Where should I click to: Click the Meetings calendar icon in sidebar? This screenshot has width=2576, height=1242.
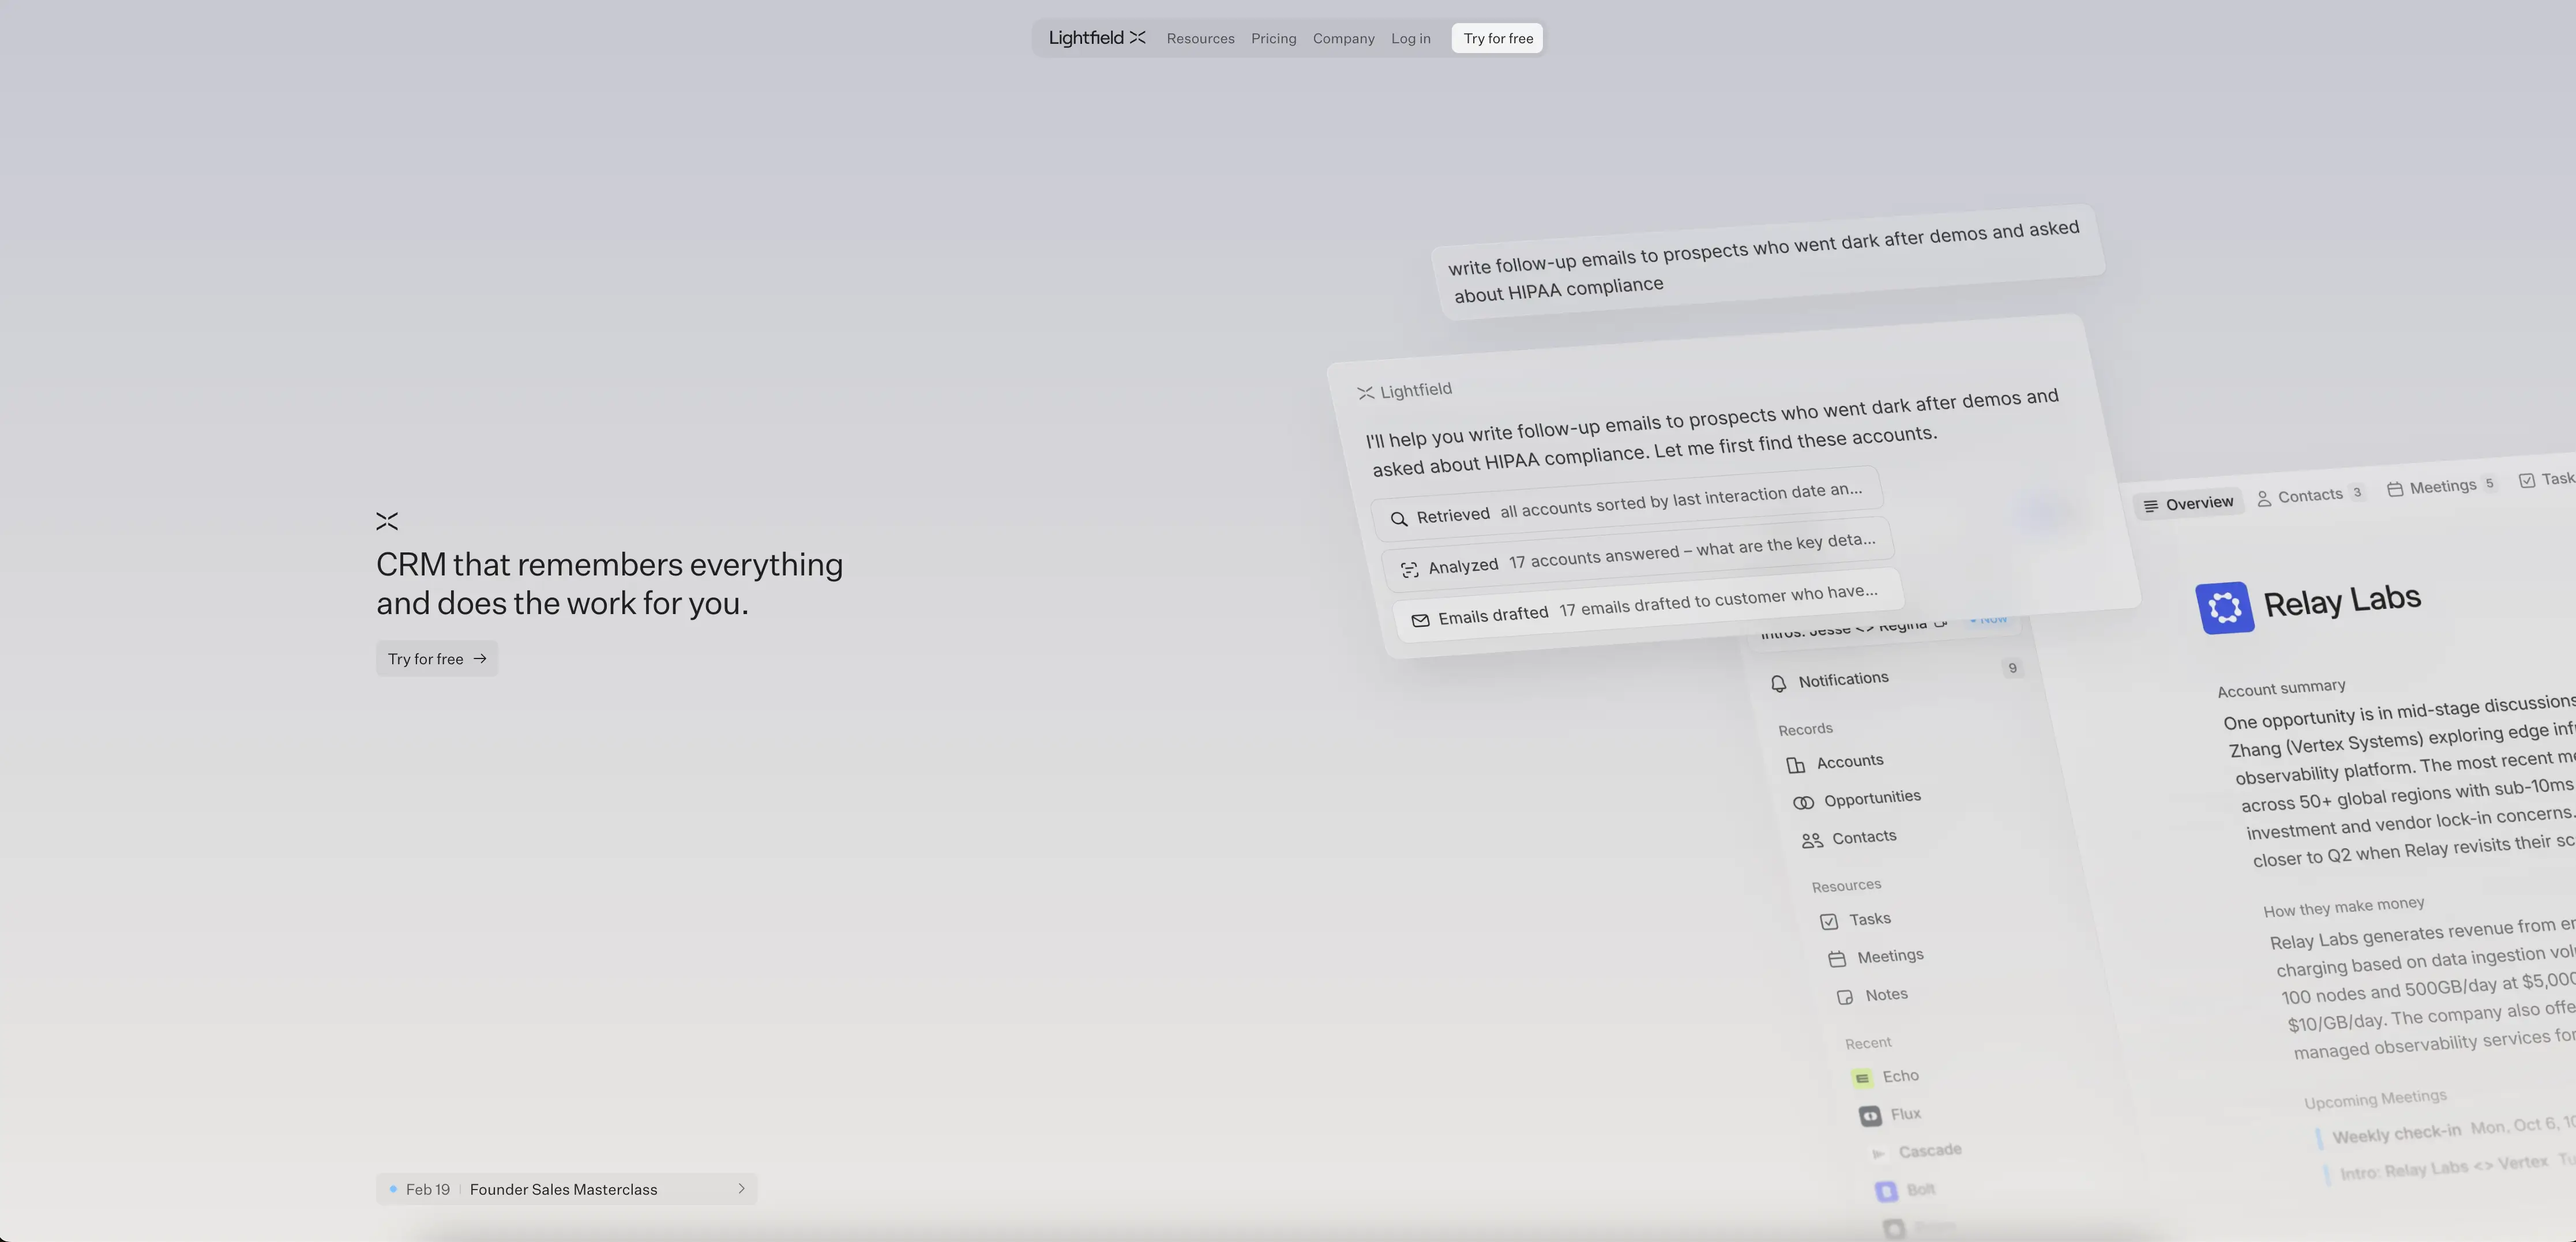(x=1837, y=959)
